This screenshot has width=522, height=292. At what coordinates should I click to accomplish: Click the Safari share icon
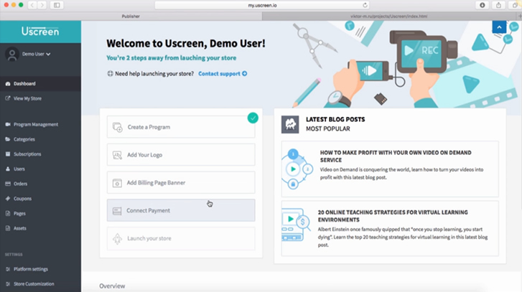coord(498,5)
